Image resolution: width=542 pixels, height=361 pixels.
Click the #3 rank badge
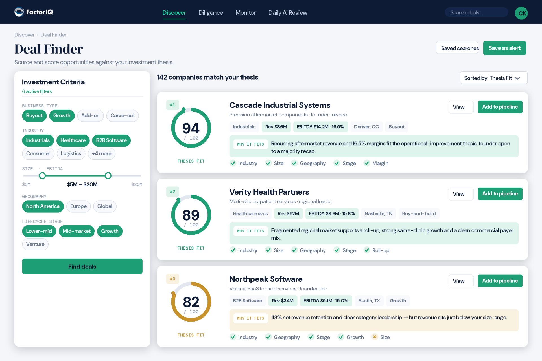pos(172,279)
